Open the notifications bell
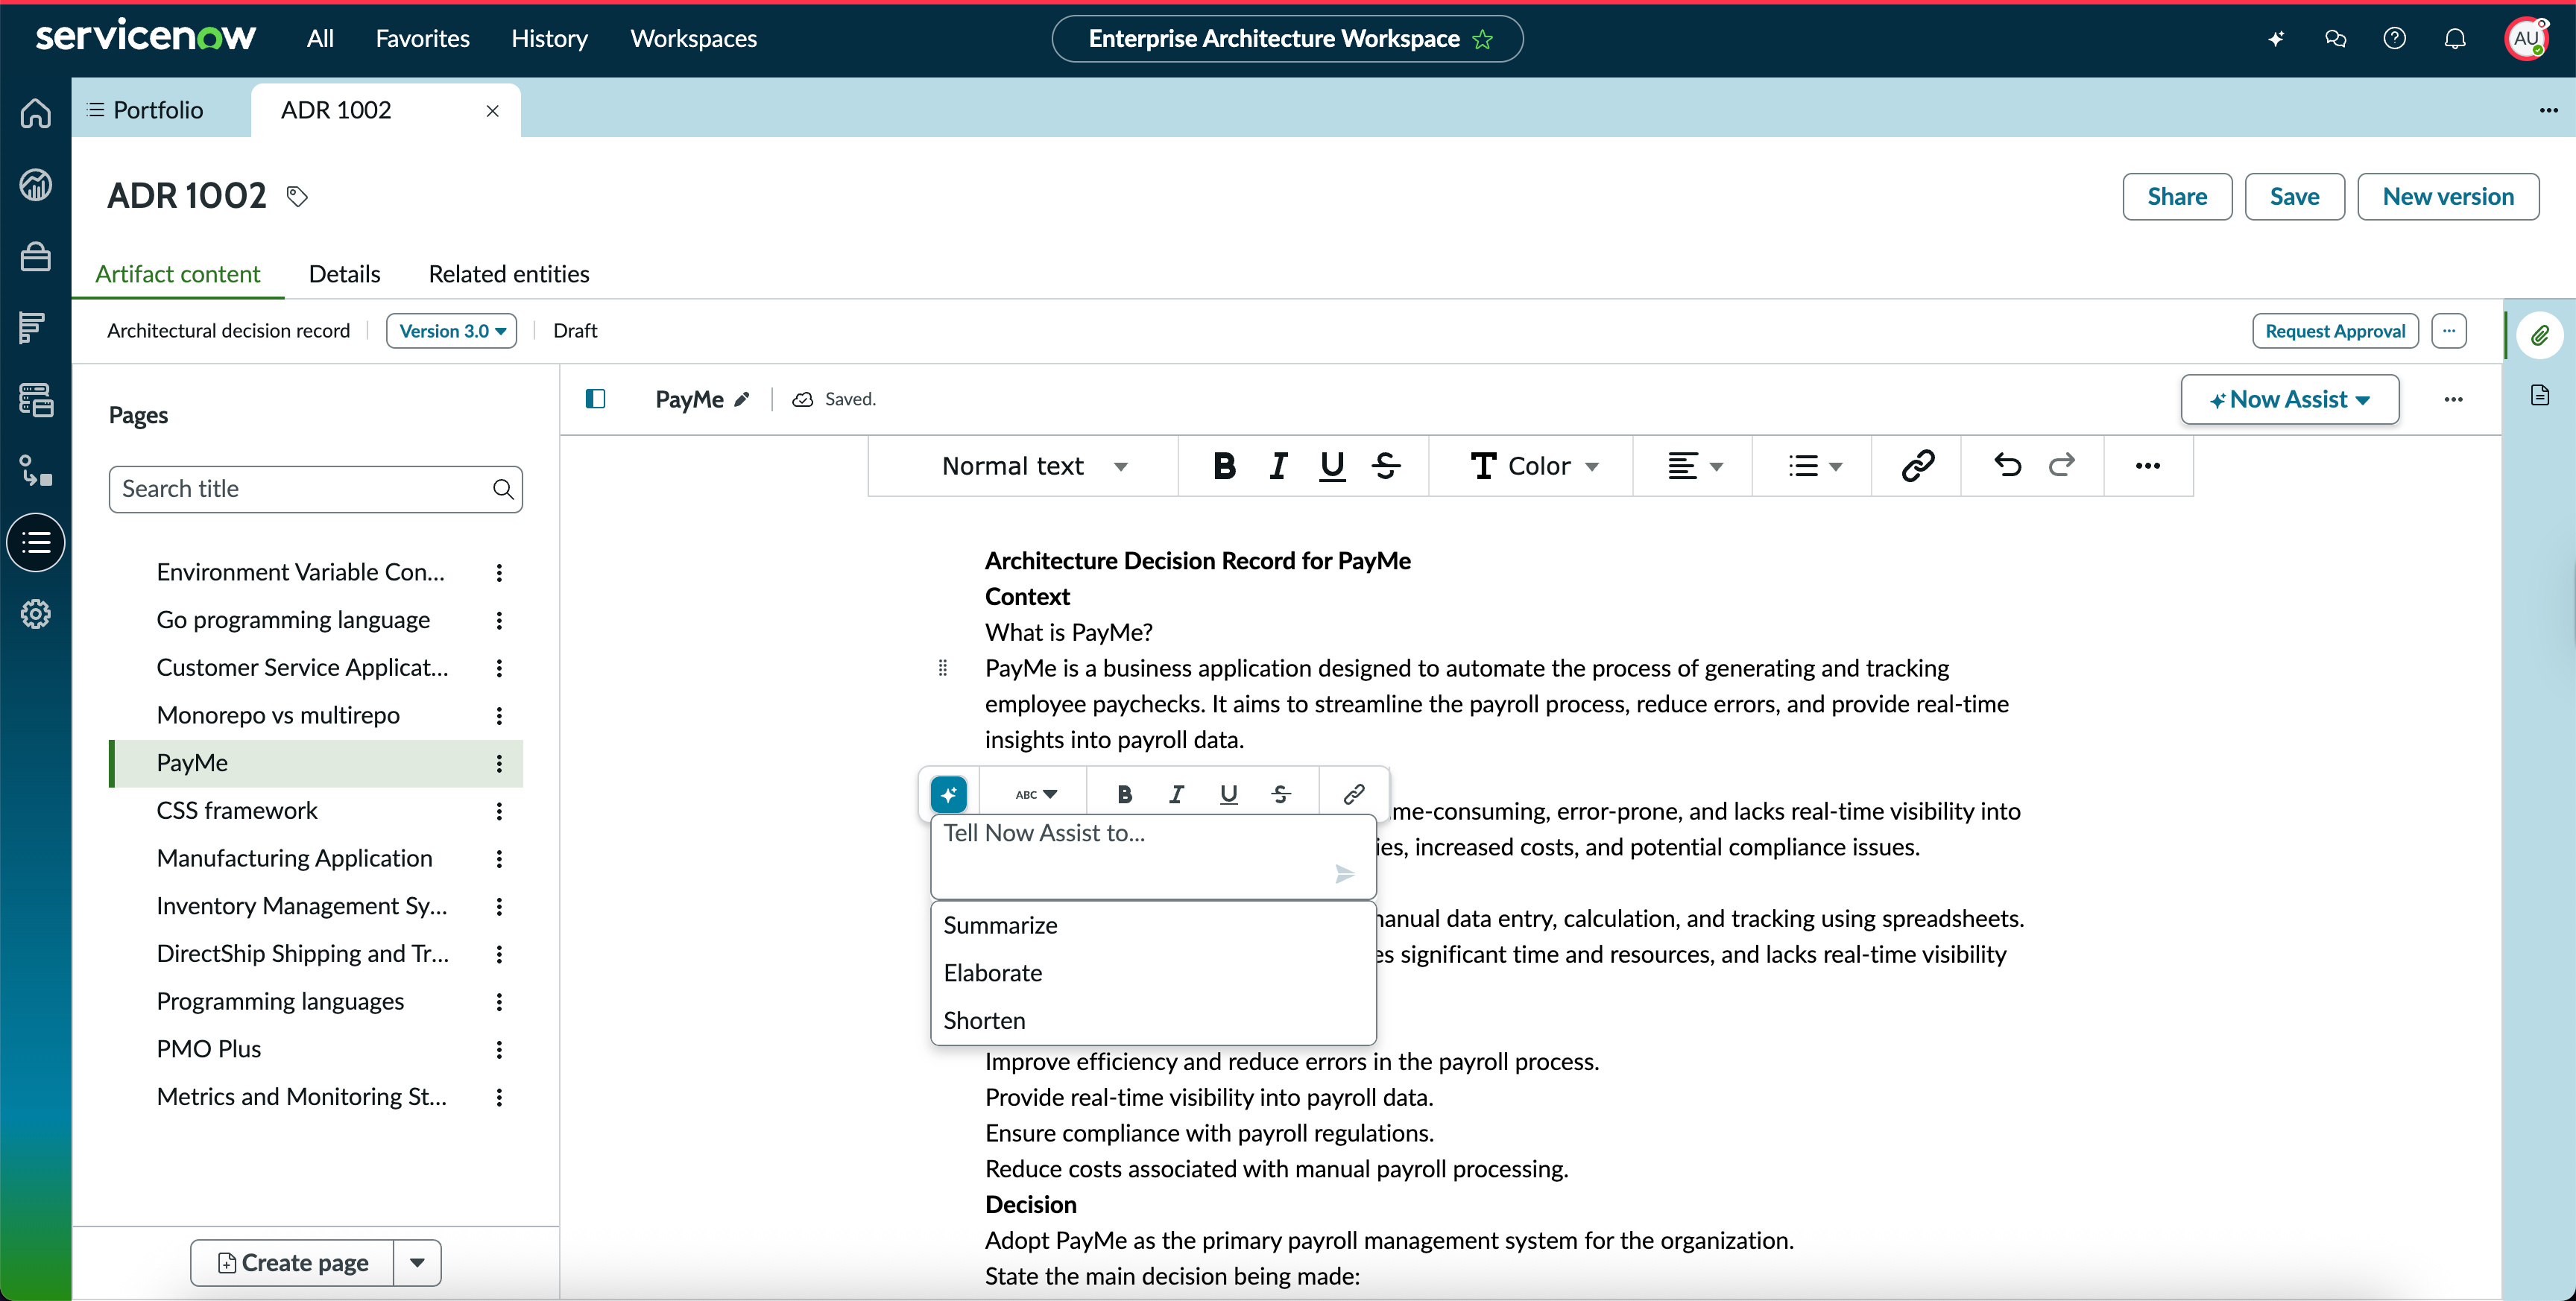 point(2455,39)
